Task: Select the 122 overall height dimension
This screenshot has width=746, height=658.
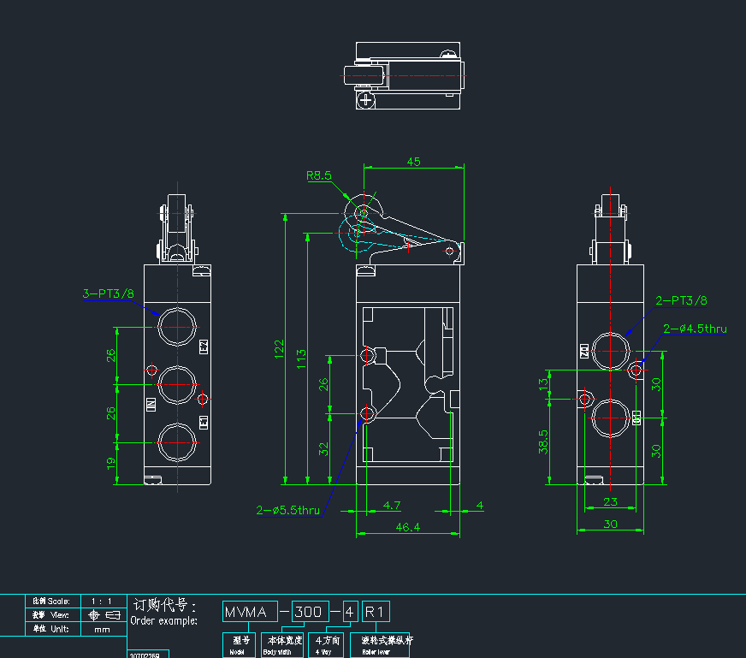Action: pyautogui.click(x=278, y=349)
